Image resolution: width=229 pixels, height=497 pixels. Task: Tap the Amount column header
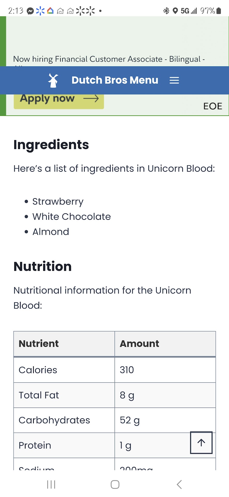click(x=139, y=344)
